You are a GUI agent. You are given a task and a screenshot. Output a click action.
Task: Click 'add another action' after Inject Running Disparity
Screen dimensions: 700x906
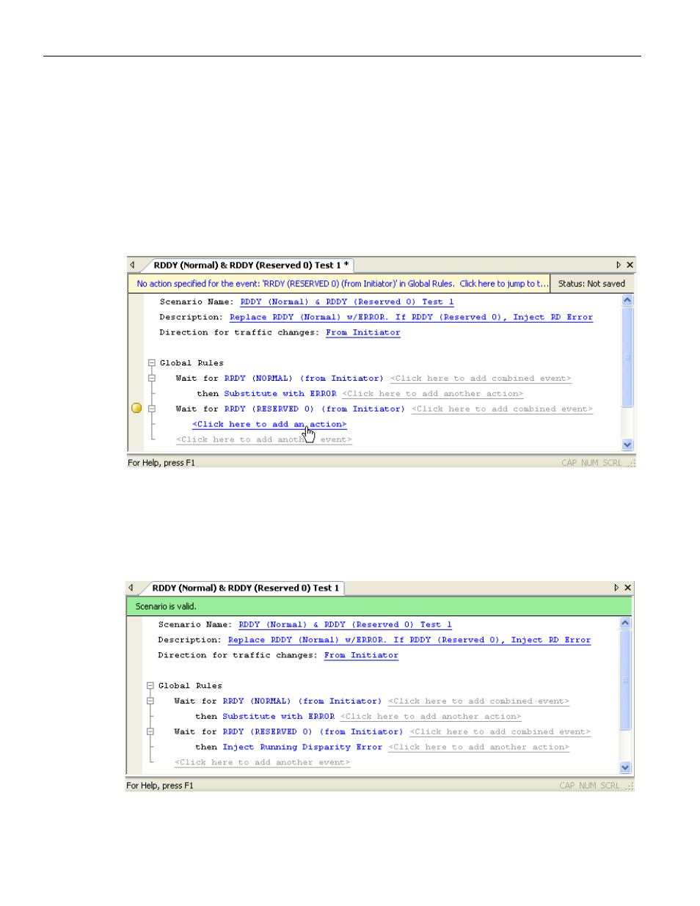479,747
